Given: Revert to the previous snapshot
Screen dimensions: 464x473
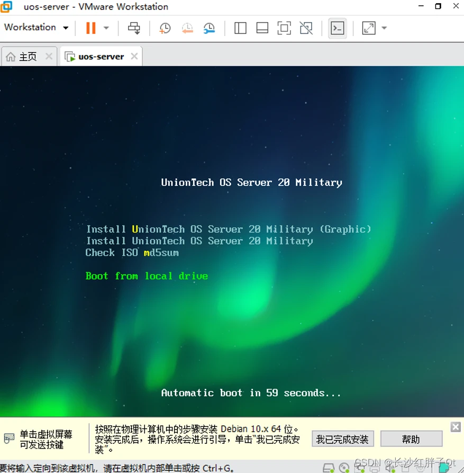Looking at the screenshot, I should coord(187,28).
